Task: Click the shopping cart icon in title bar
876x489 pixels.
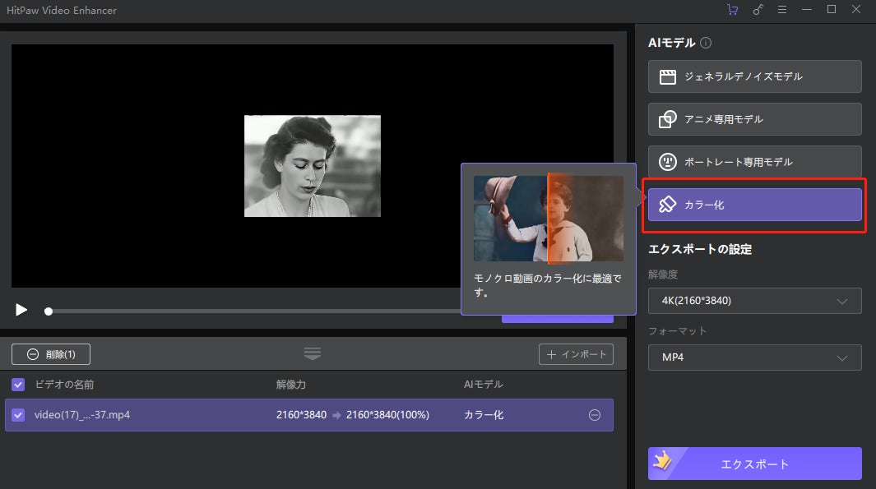Action: (732, 10)
